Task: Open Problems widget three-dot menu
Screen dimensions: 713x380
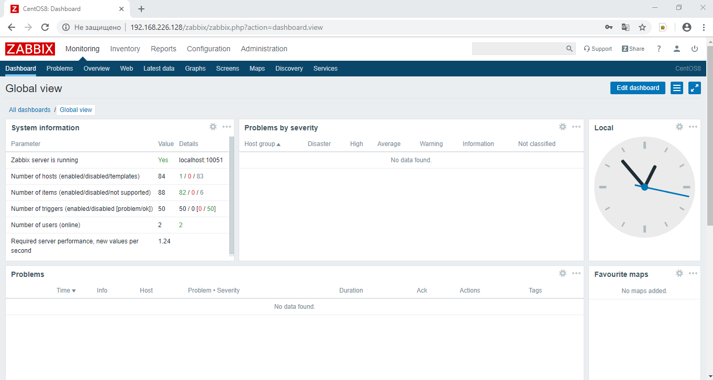Action: pos(576,273)
